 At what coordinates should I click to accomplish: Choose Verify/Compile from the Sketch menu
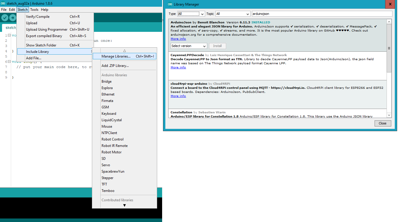point(55,17)
